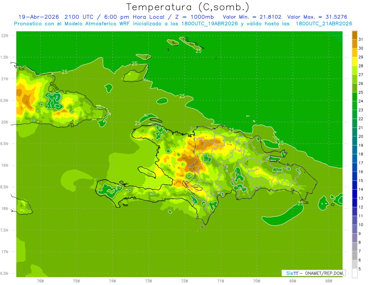Click the 28 degree yellow legend swatch

point(355,61)
